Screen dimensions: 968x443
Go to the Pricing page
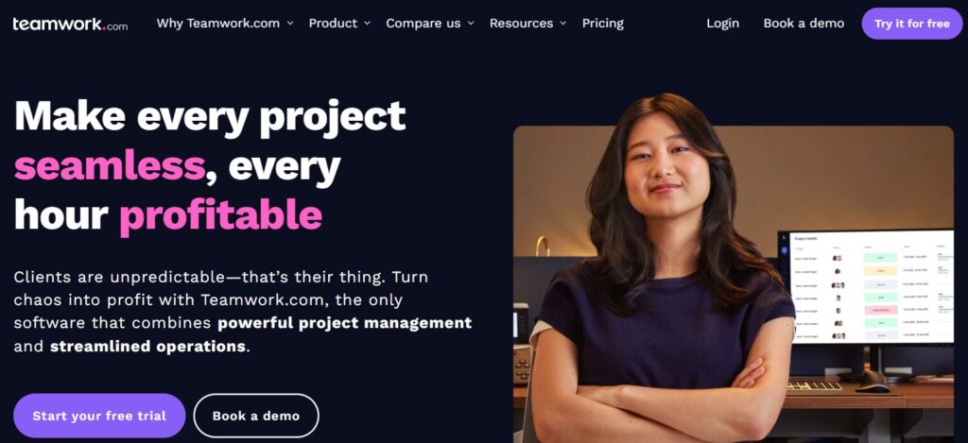(603, 24)
